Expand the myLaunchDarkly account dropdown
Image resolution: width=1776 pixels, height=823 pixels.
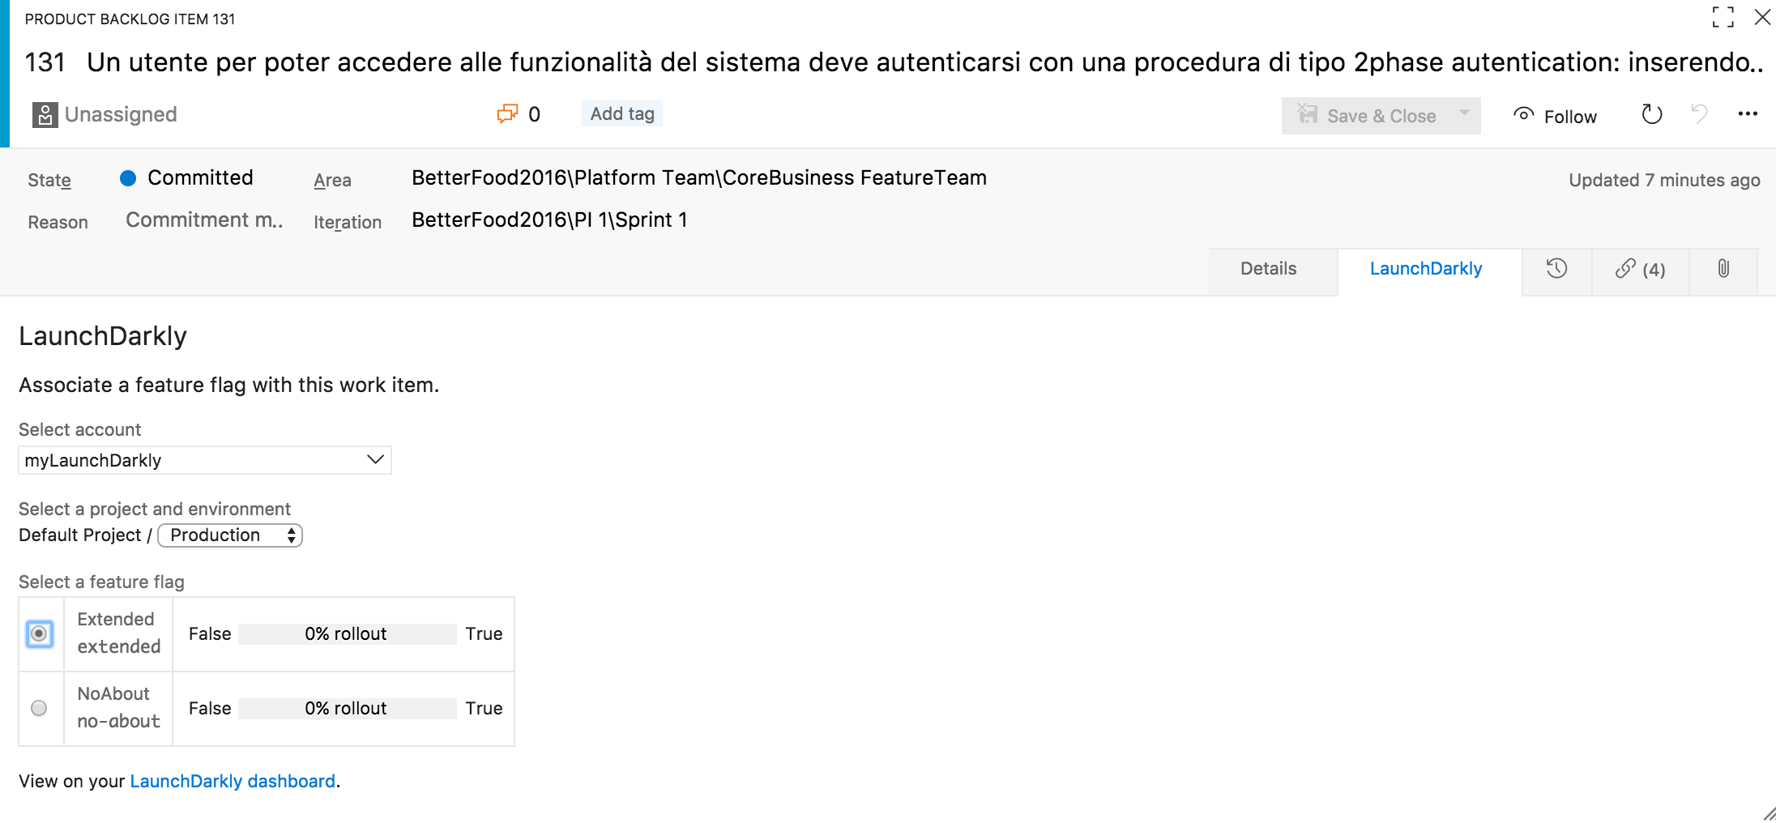pyautogui.click(x=205, y=460)
